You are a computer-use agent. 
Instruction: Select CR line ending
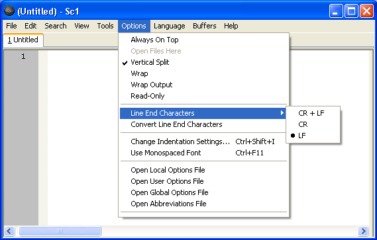pyautogui.click(x=313, y=124)
